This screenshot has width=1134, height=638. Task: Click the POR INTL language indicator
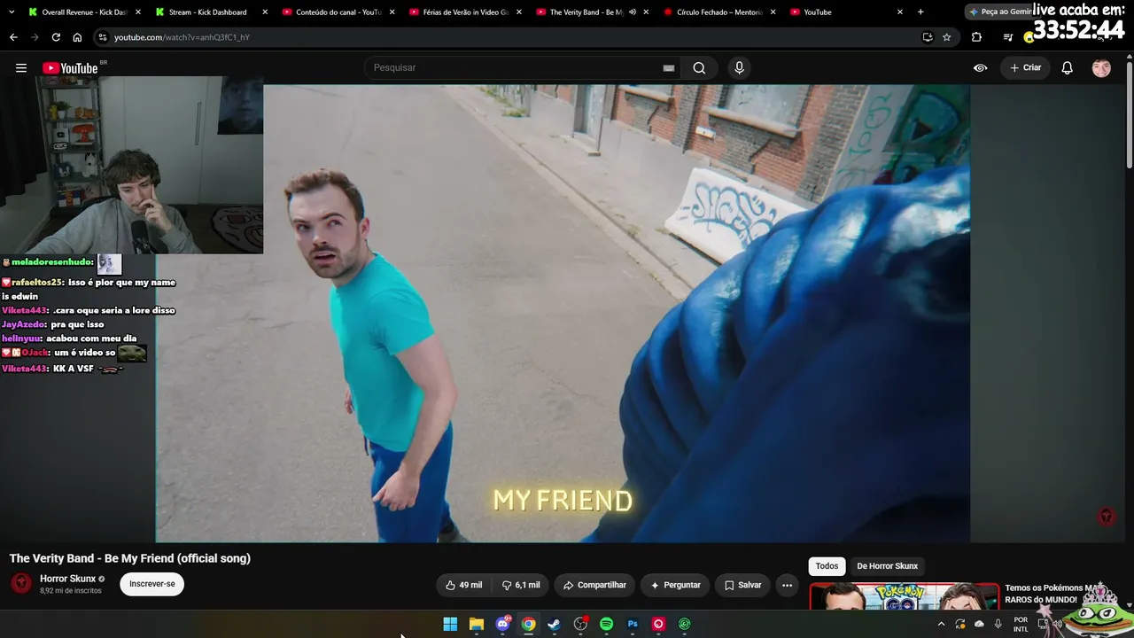1021,624
